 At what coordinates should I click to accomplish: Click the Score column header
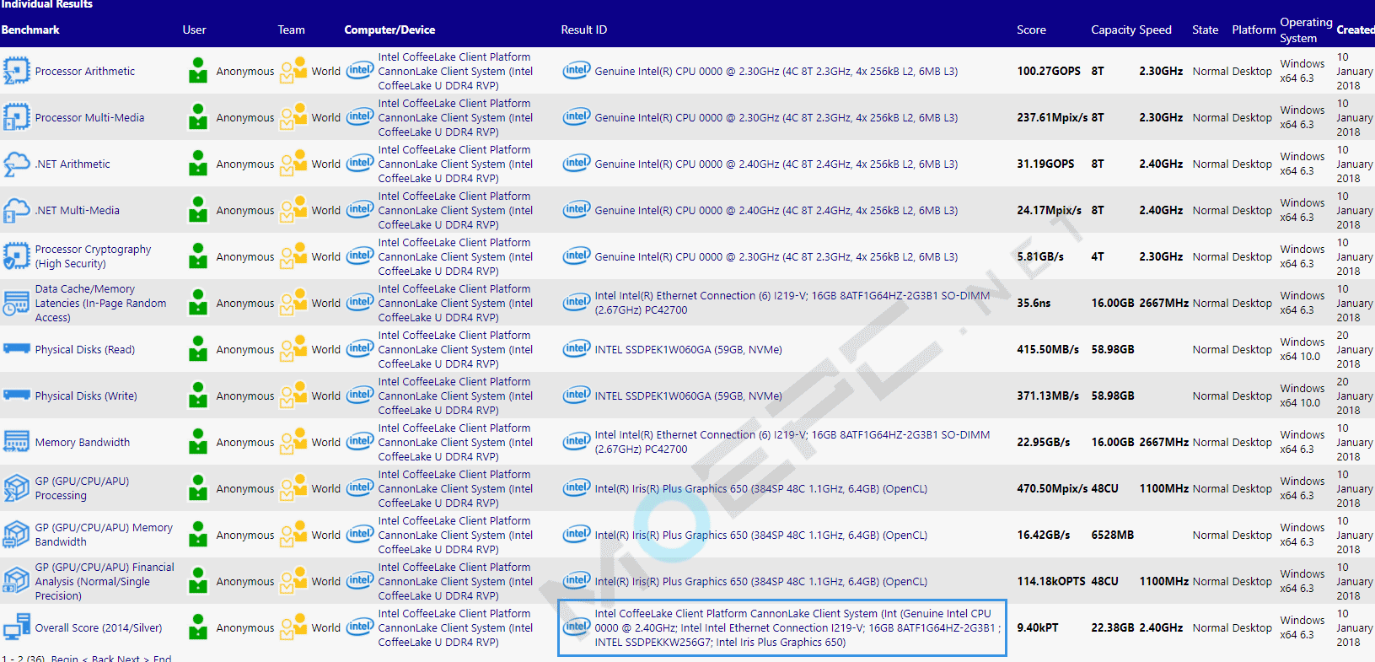tap(1031, 30)
